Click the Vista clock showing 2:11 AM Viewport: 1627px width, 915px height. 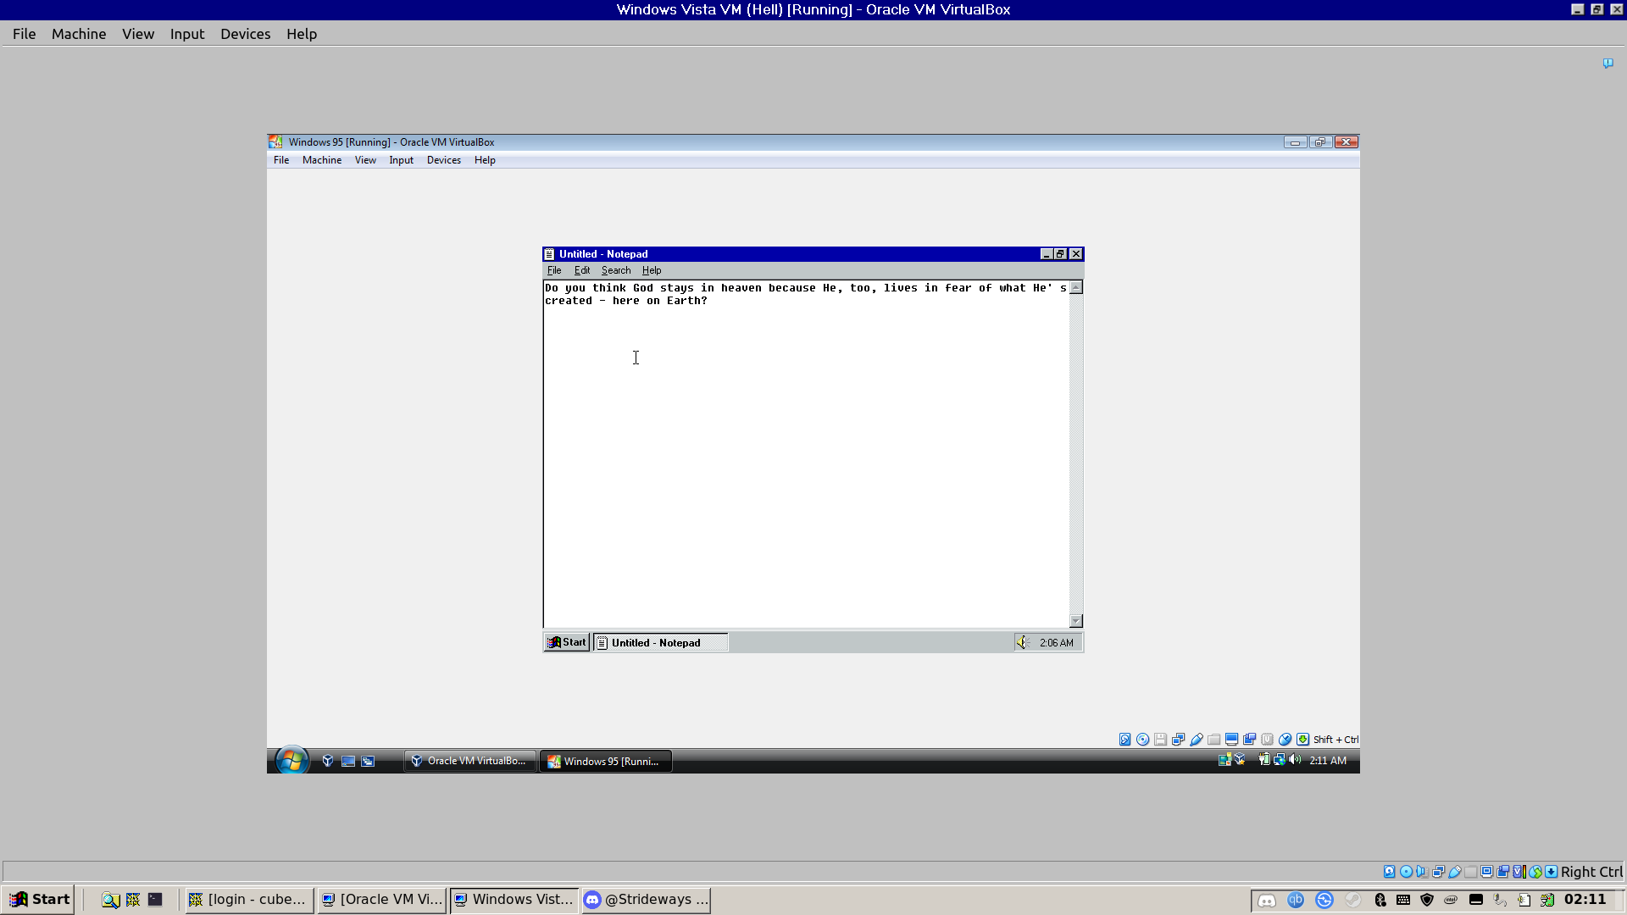point(1328,761)
